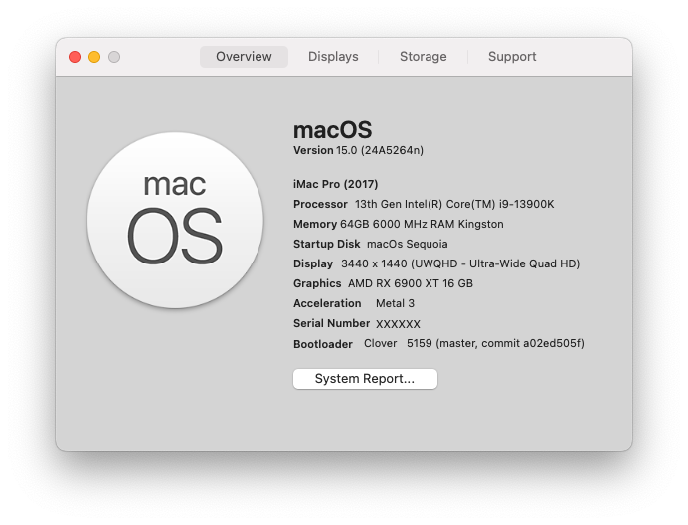Click the Memory 64GB 6000 MHz line

click(x=399, y=224)
